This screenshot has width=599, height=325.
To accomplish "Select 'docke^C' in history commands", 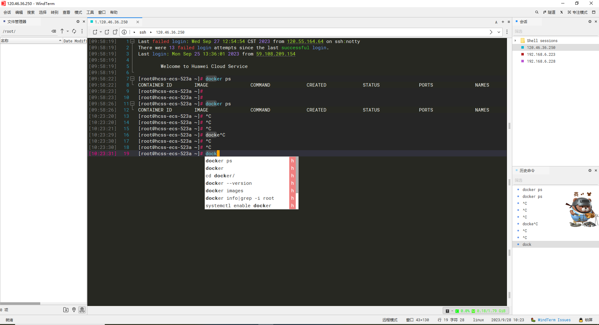I will (x=530, y=224).
